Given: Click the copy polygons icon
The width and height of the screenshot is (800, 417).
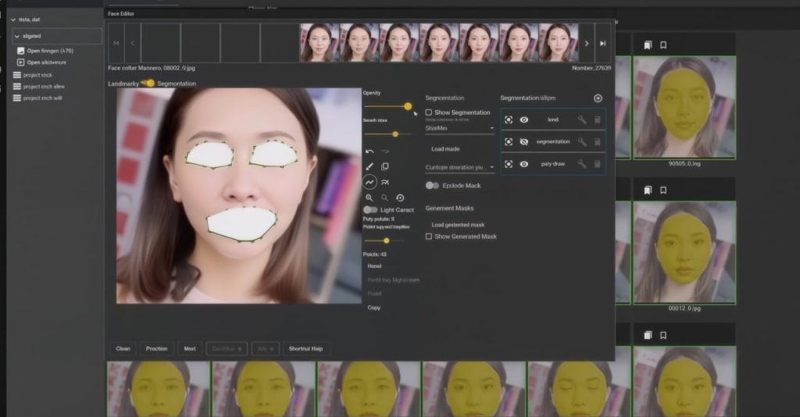Looking at the screenshot, I should (x=385, y=166).
